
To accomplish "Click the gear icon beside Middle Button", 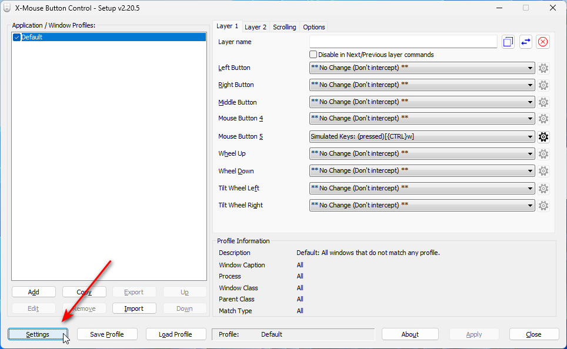I will (543, 102).
